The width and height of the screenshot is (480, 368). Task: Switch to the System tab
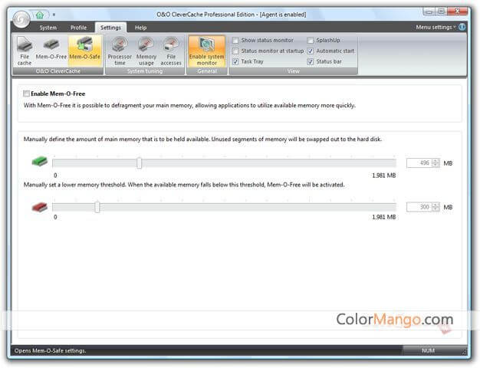[x=48, y=28]
